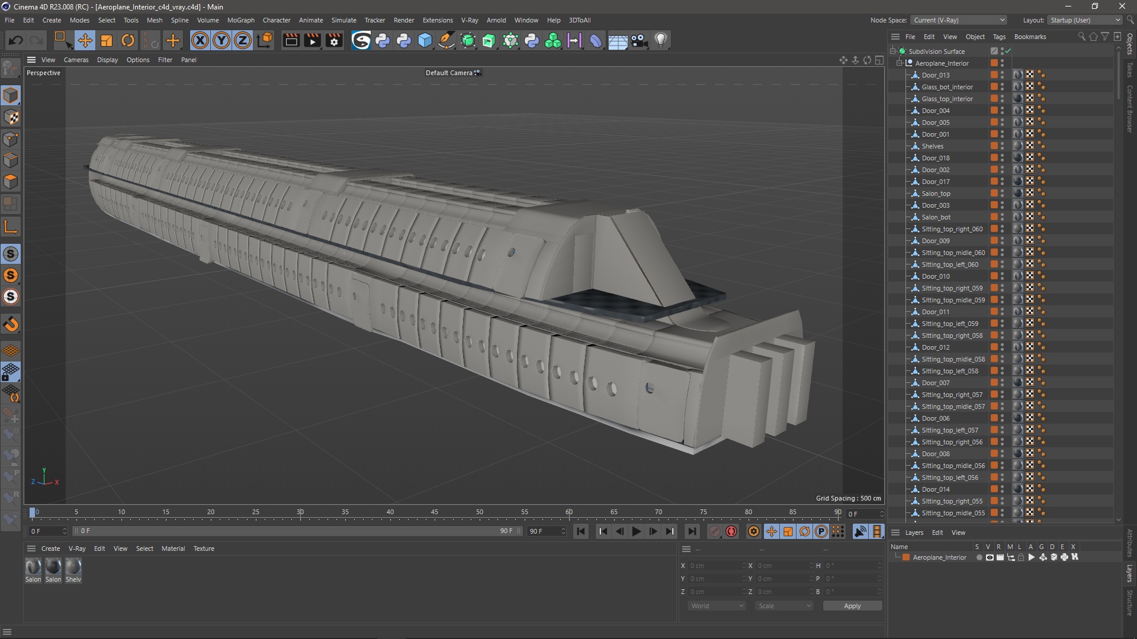Screen dimensions: 1137x639
Task: Open Material Manager hamburger menu
Action: pyautogui.click(x=31, y=548)
